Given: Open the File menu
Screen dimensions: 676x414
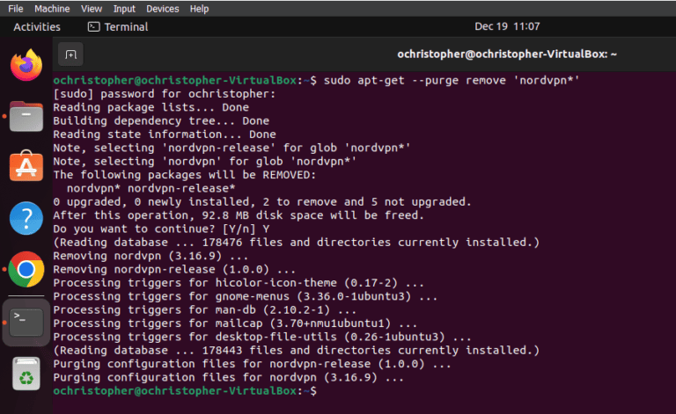Looking at the screenshot, I should pos(16,9).
